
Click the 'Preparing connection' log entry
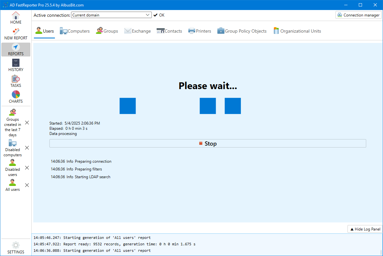pos(81,161)
